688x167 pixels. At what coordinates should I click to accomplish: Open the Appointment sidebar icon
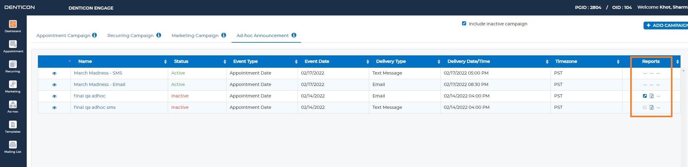13,44
